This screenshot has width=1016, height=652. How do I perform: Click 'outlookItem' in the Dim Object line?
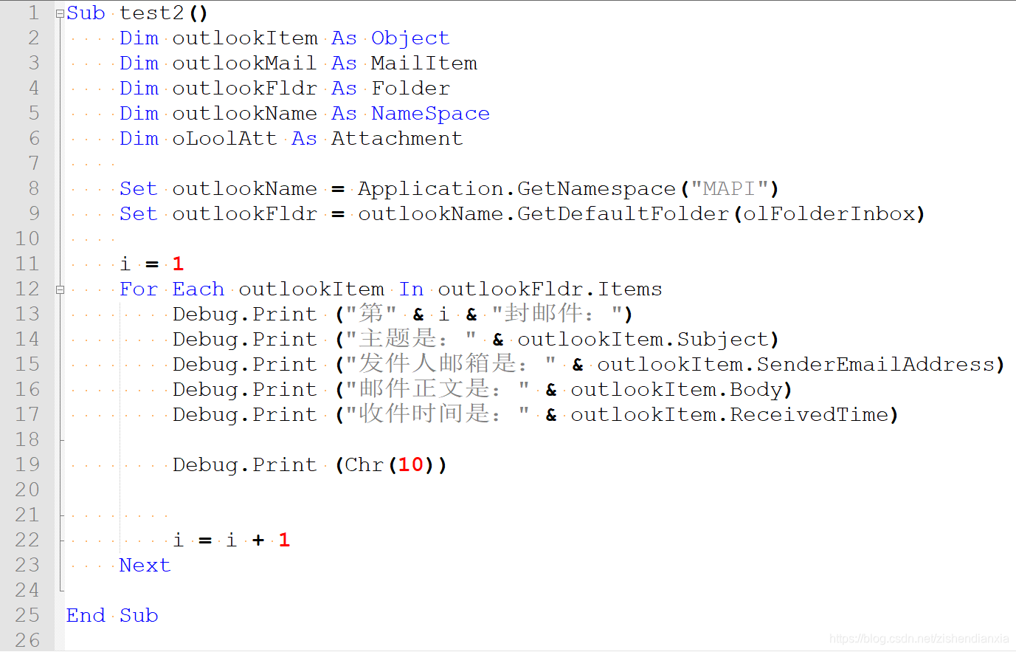click(245, 38)
